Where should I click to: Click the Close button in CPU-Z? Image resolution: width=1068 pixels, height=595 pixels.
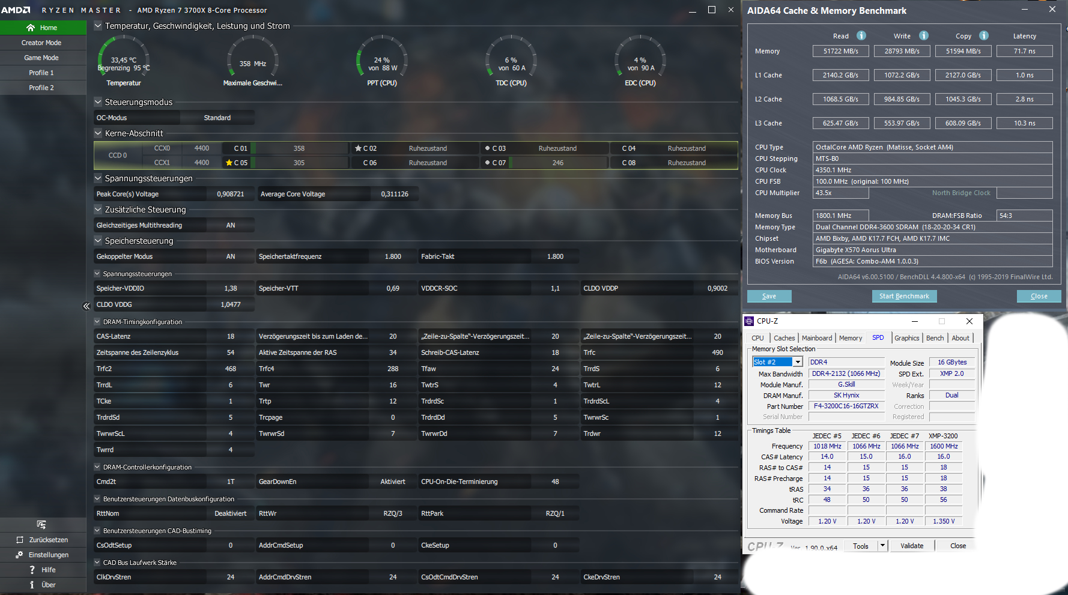(958, 546)
